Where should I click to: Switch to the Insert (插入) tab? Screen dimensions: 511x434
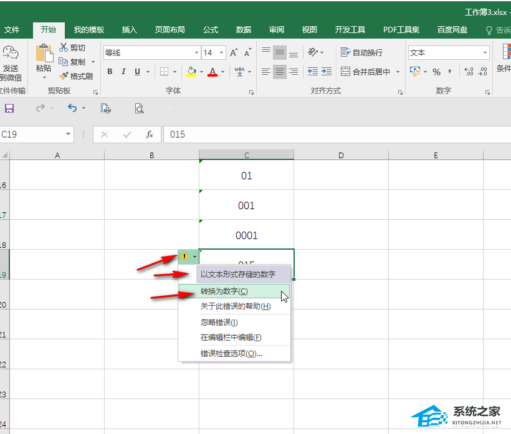pyautogui.click(x=130, y=29)
